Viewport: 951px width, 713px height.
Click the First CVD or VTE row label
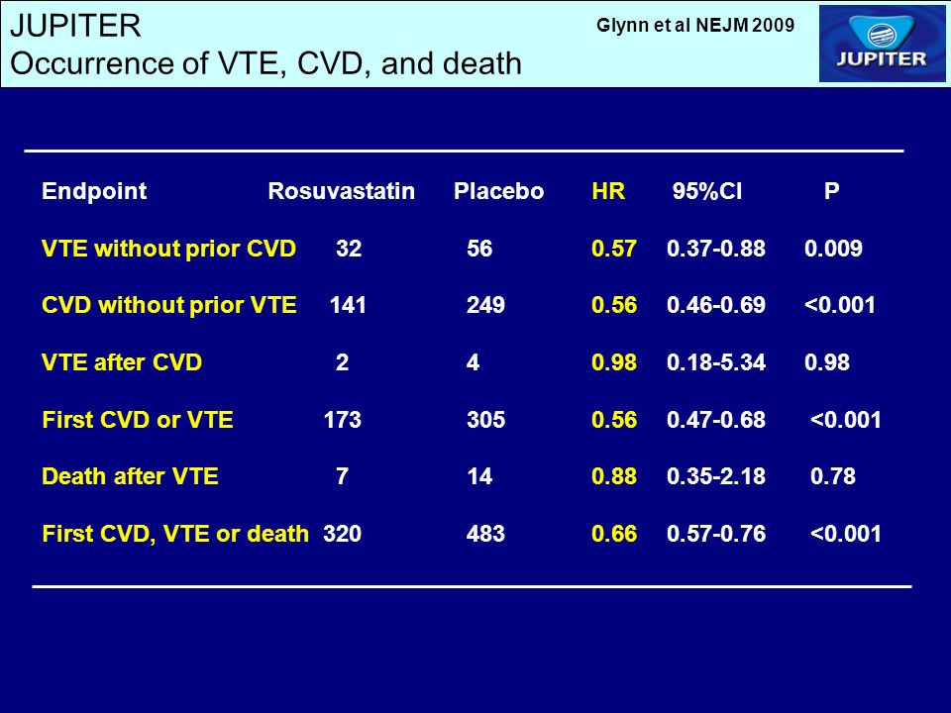138,420
